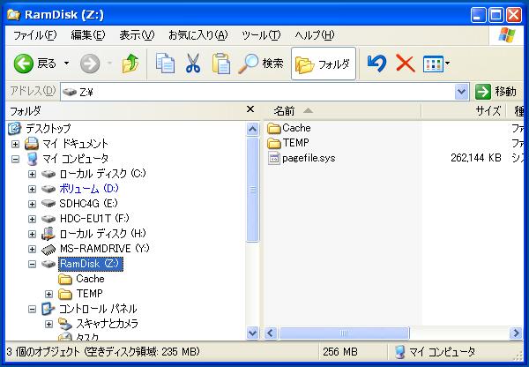Select スキャナとカメラ in tree
The height and width of the screenshot is (367, 529).
[107, 324]
